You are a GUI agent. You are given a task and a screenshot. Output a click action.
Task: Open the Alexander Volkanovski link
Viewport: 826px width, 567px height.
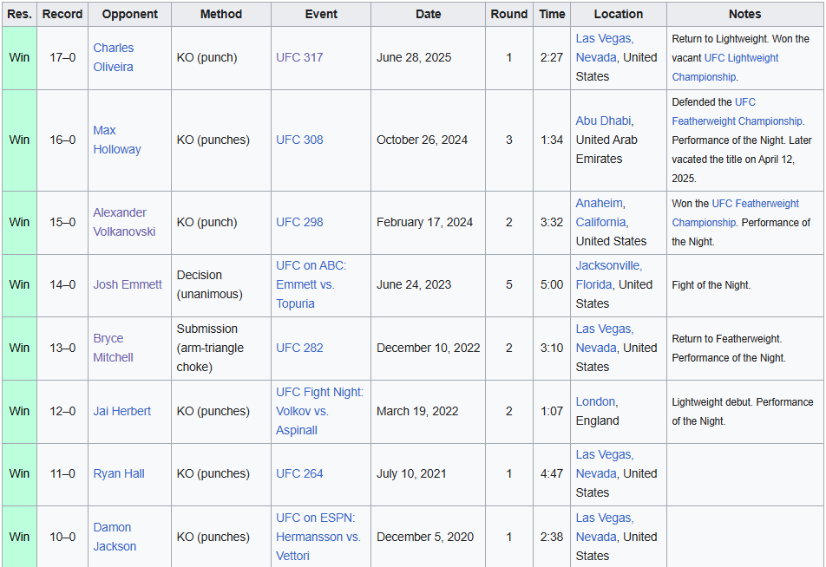(x=124, y=222)
